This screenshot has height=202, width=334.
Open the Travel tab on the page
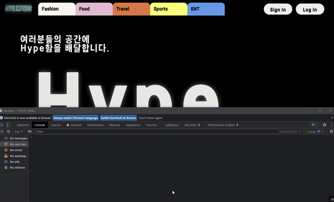(x=131, y=9)
